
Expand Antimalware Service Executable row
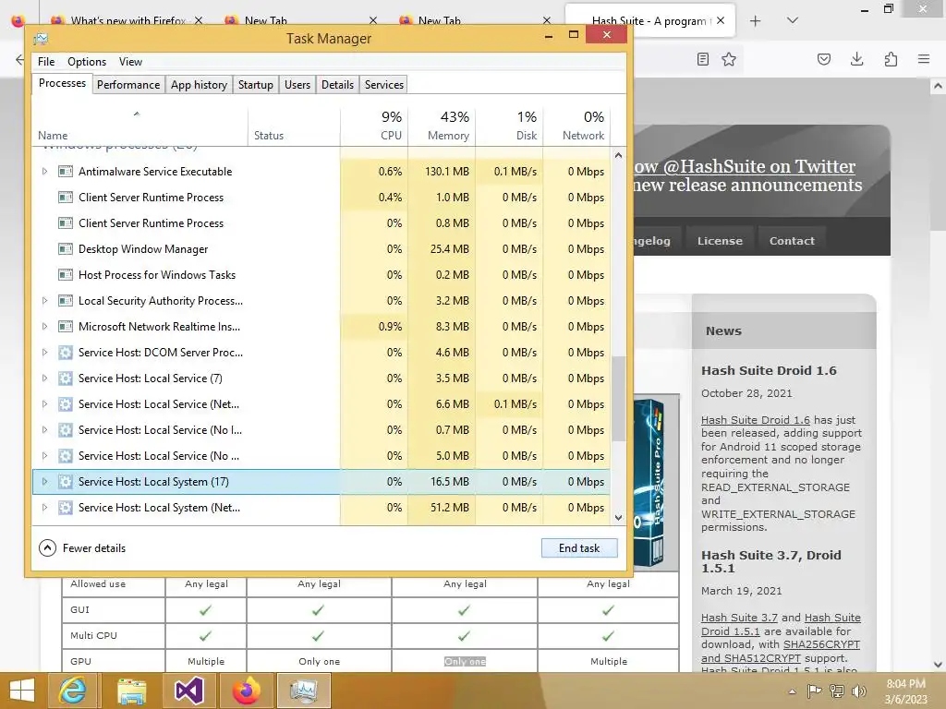[44, 171]
